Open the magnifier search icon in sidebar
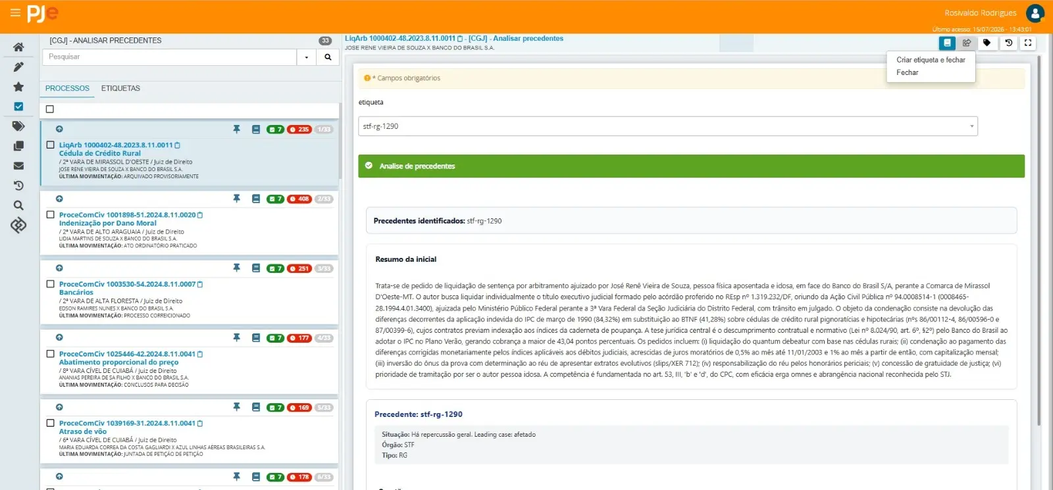The image size is (1053, 490). tap(18, 205)
